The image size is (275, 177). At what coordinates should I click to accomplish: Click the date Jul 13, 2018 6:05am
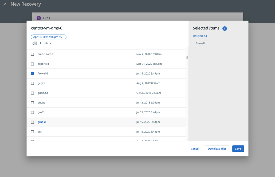pos(148,103)
